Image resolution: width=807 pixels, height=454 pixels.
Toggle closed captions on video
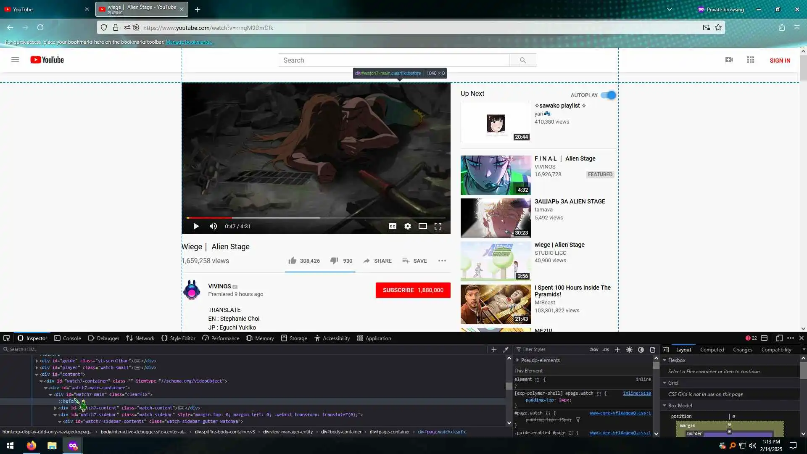click(392, 226)
